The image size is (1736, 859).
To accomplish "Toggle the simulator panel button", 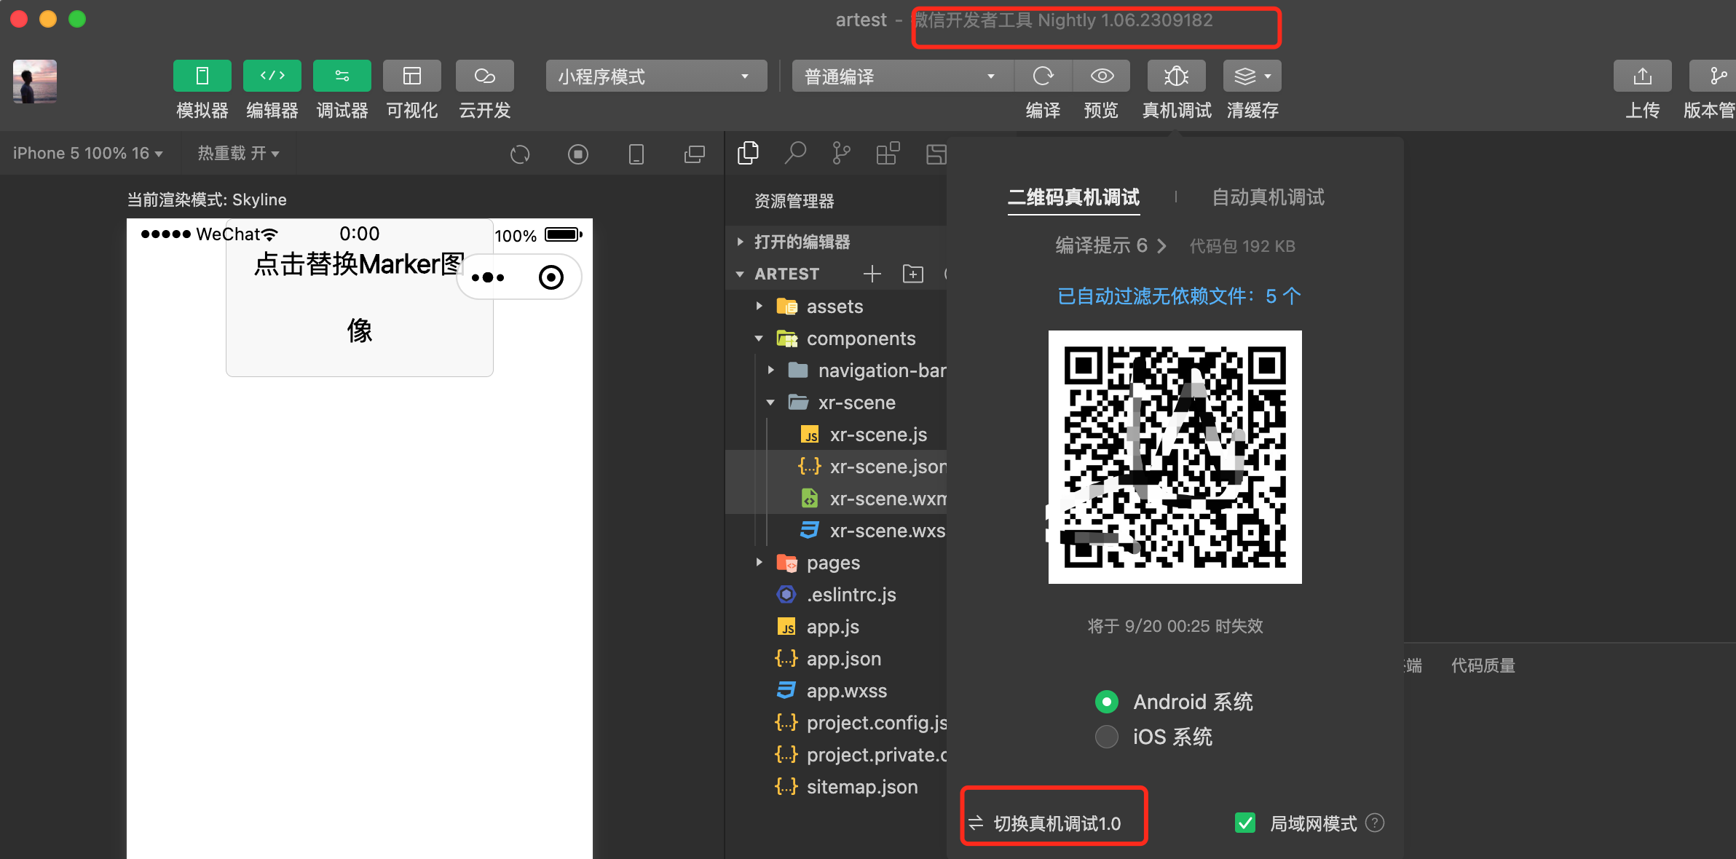I will pyautogui.click(x=202, y=76).
